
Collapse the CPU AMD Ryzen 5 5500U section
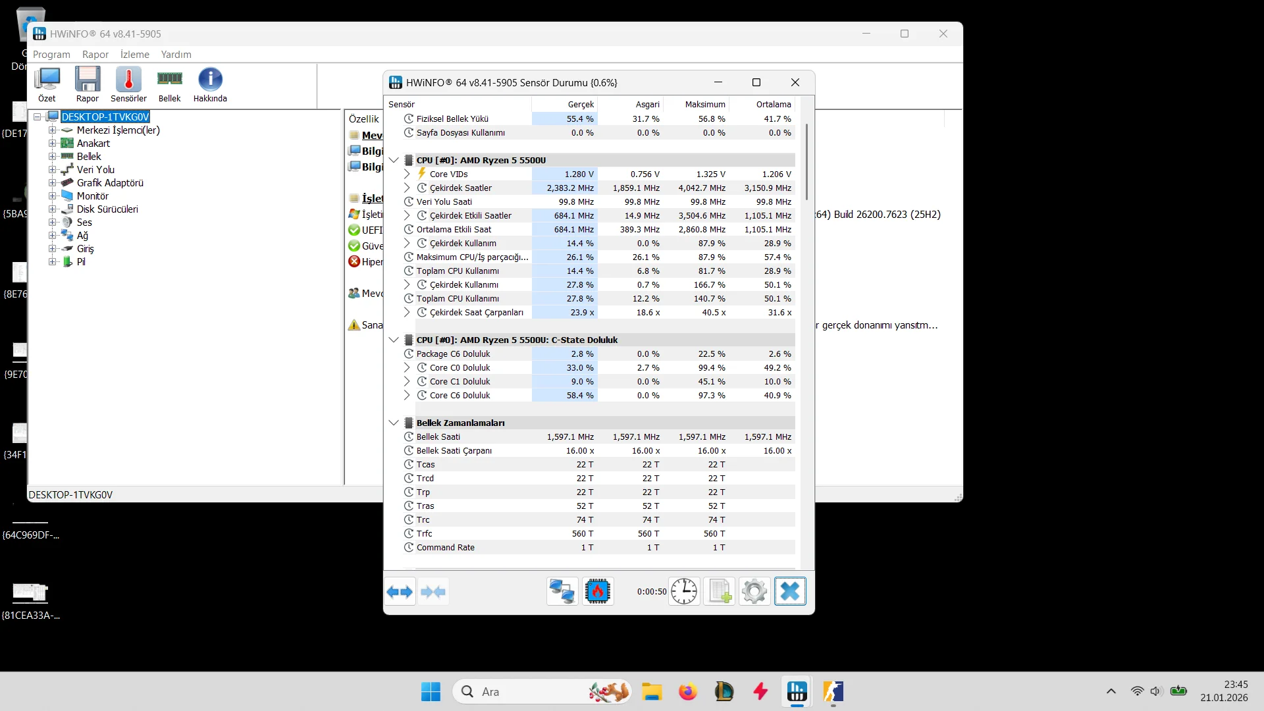[394, 160]
